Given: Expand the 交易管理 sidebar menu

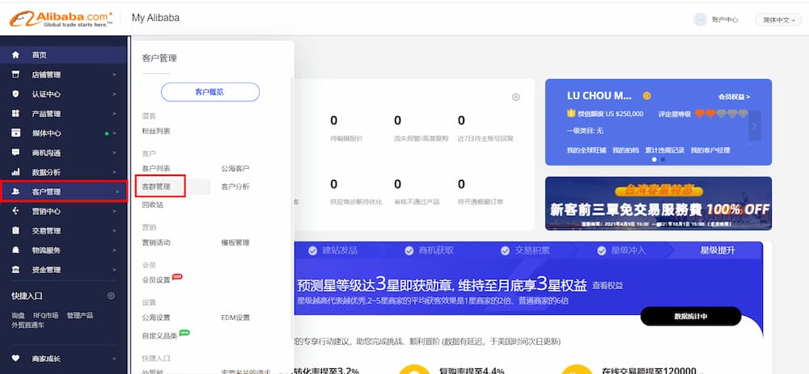Looking at the screenshot, I should coord(63,231).
